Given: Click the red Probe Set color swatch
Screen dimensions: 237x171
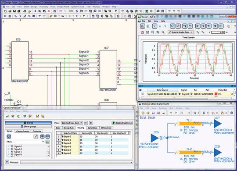Looking at the screenshot, I should tap(216, 94).
